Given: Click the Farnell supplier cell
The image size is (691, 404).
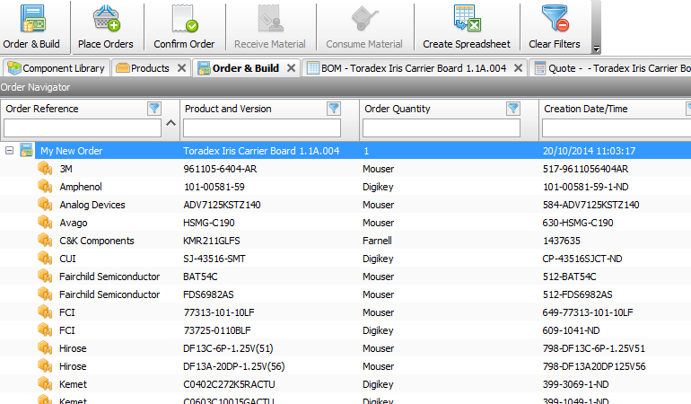Looking at the screenshot, I should click(x=377, y=241).
